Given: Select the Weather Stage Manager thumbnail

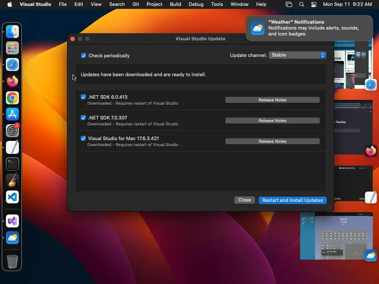Looking at the screenshot, I should point(336,236).
